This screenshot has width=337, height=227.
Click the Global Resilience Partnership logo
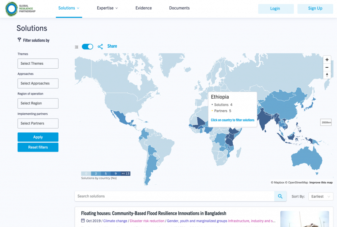(20, 9)
